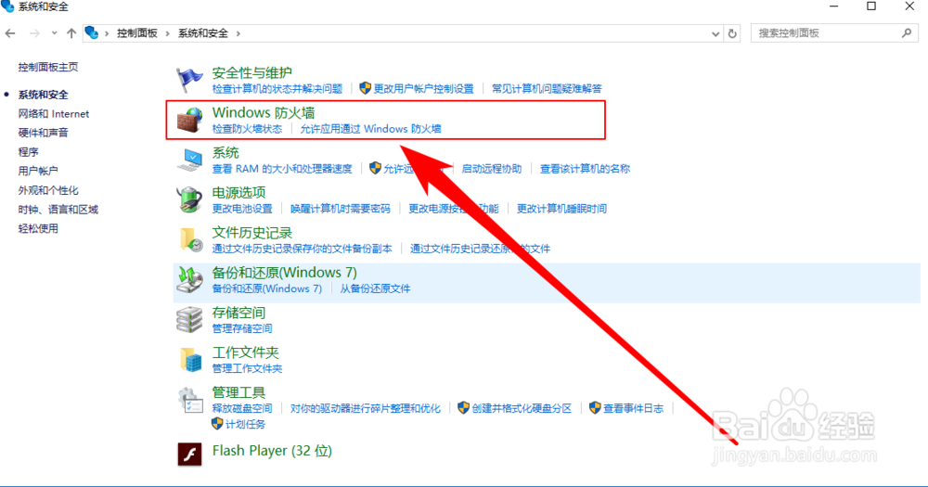
Task: Click 检查防火墙状态 link
Action: (247, 129)
